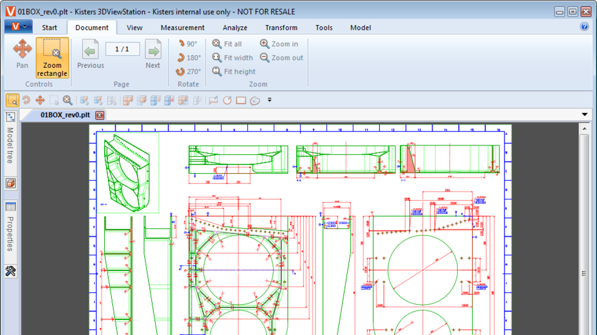This screenshot has width=597, height=335.
Task: Click the text annotation markup icon
Action: [213, 100]
